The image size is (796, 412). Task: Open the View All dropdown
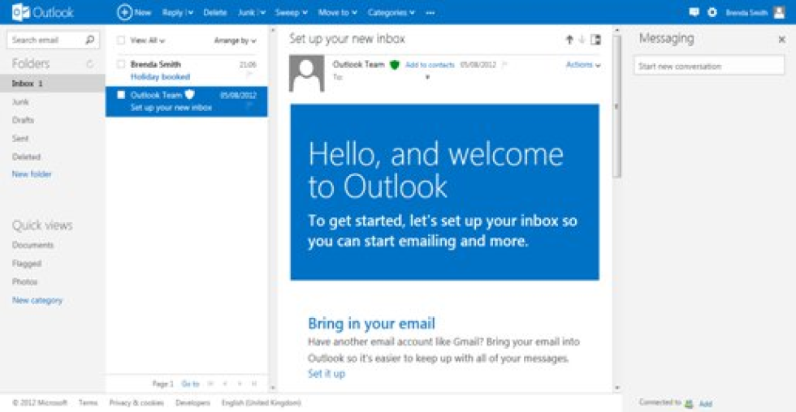coord(148,40)
